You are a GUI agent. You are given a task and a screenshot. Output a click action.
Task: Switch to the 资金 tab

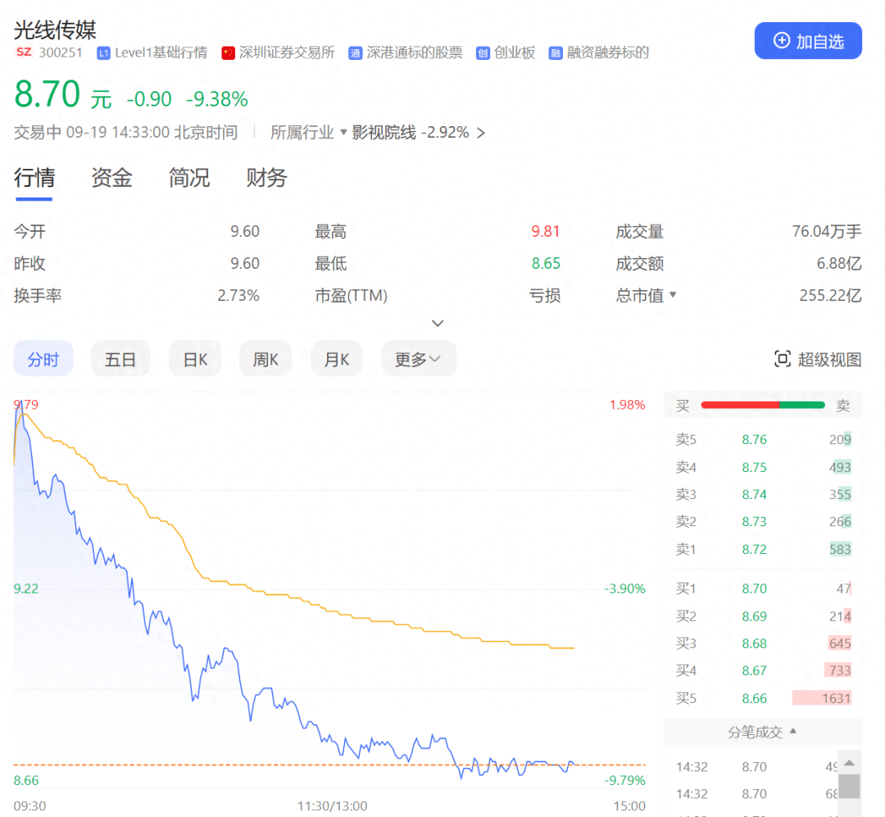coord(111,178)
